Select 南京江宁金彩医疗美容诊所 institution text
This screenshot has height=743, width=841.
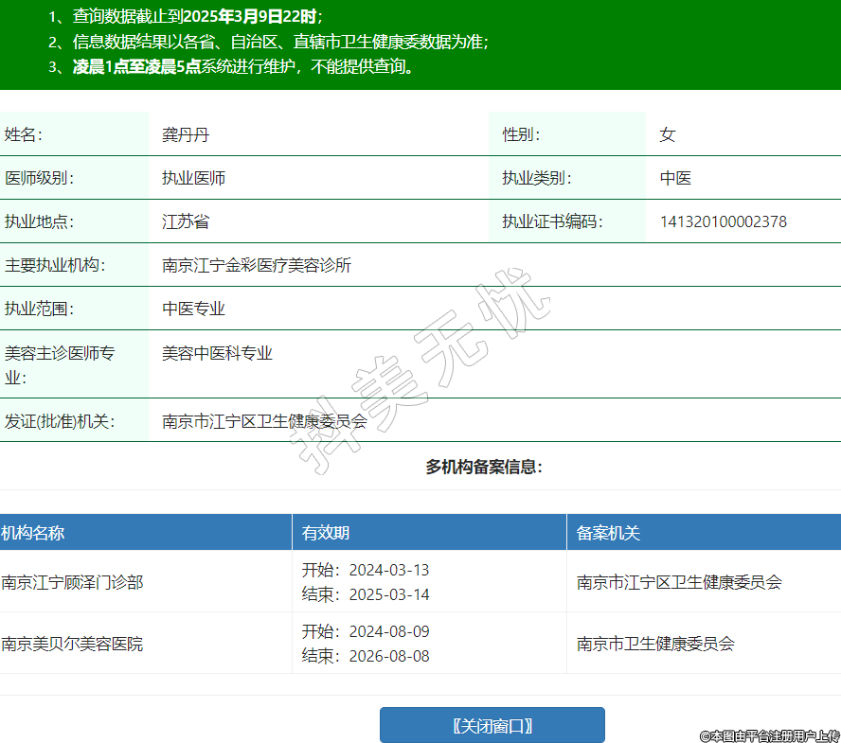[257, 265]
